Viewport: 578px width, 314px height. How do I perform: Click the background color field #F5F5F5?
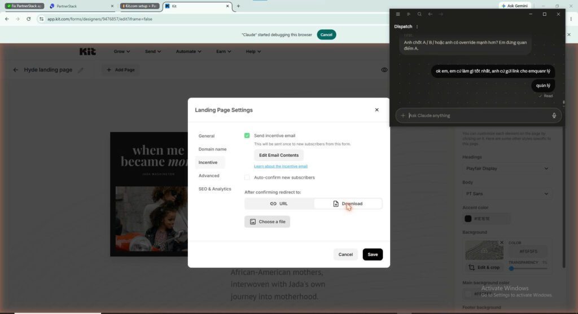click(528, 251)
